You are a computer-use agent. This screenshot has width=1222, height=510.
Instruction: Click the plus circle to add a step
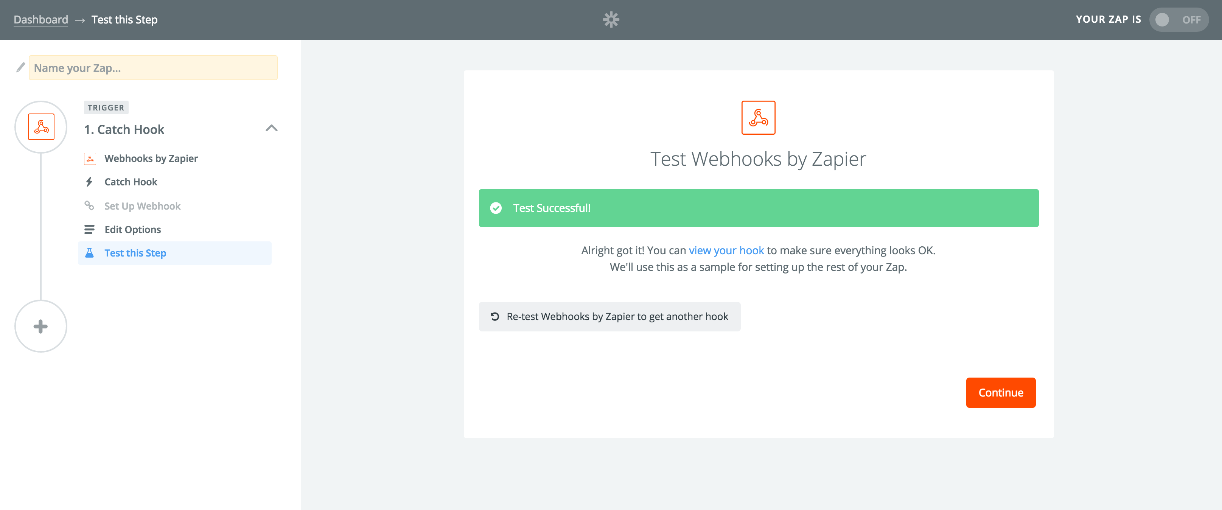click(41, 326)
